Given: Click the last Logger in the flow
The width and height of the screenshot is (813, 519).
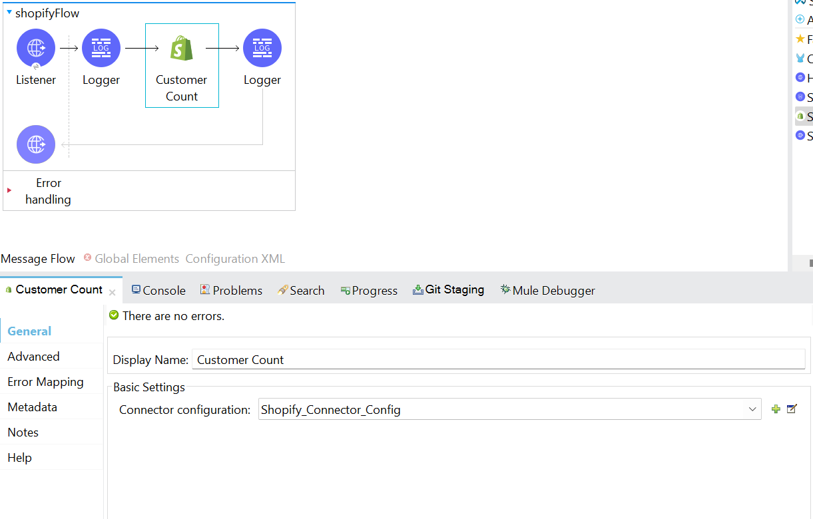Looking at the screenshot, I should [262, 48].
